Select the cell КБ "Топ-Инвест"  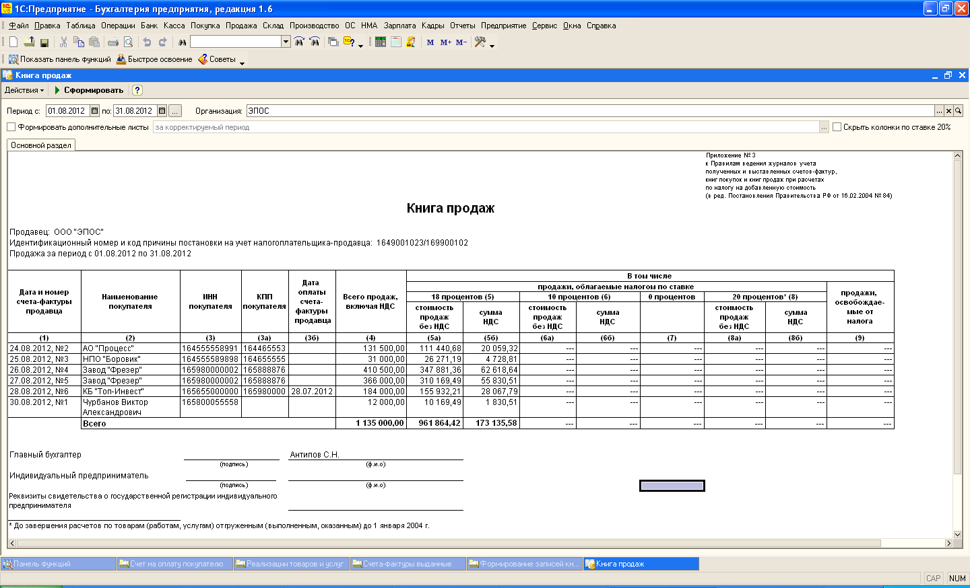[131, 392]
